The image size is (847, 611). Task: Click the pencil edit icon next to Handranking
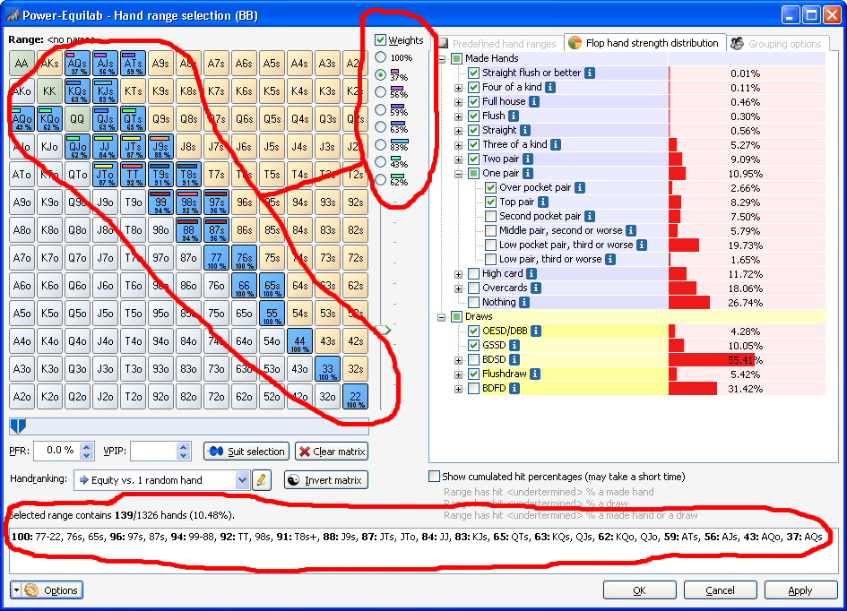pyautogui.click(x=262, y=480)
